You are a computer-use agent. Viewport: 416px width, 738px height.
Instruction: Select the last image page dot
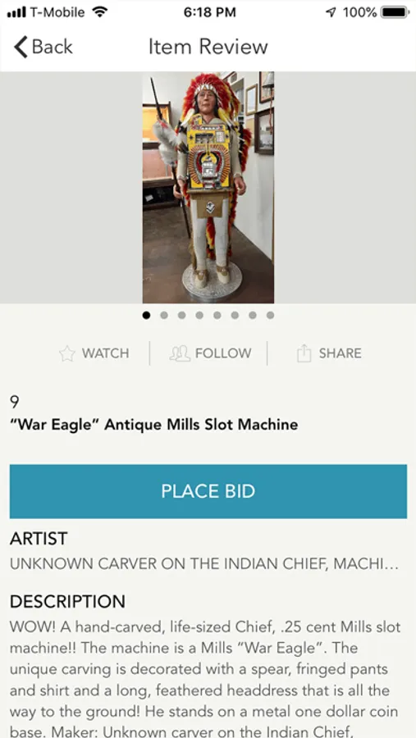click(x=270, y=316)
